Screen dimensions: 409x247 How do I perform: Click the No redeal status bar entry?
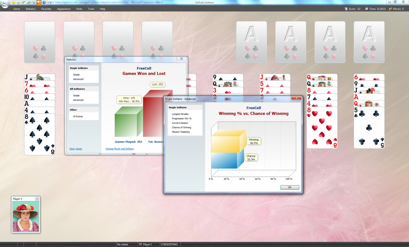[122, 244]
